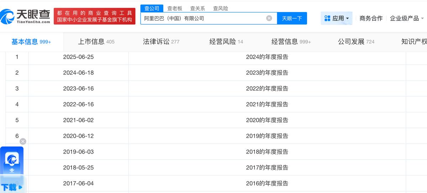Screen dimensions: 427x193
Task: Switch to the 查风险 search tab
Action: tap(220, 8)
